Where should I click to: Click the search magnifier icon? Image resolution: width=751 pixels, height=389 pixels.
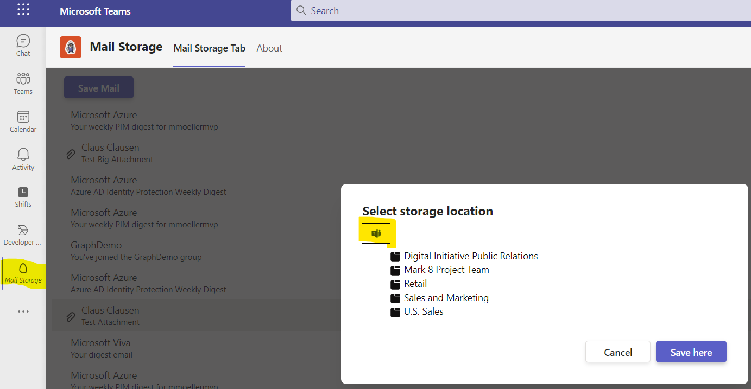(301, 10)
